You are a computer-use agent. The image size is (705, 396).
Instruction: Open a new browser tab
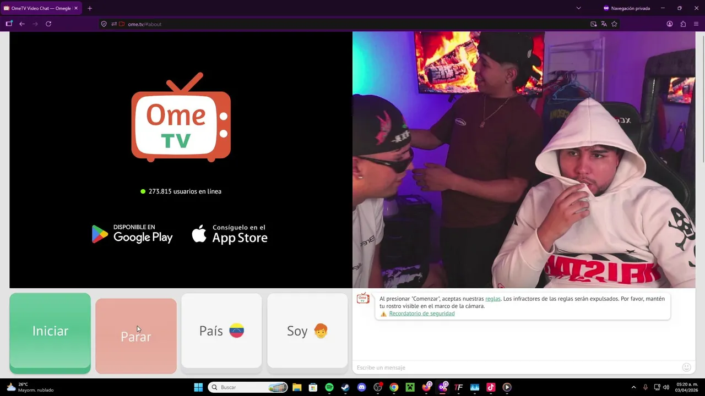90,8
